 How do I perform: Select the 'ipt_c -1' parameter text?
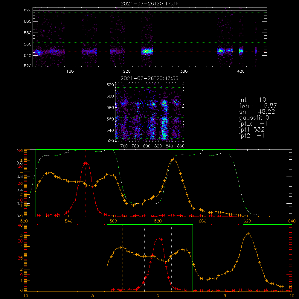tap(253, 124)
